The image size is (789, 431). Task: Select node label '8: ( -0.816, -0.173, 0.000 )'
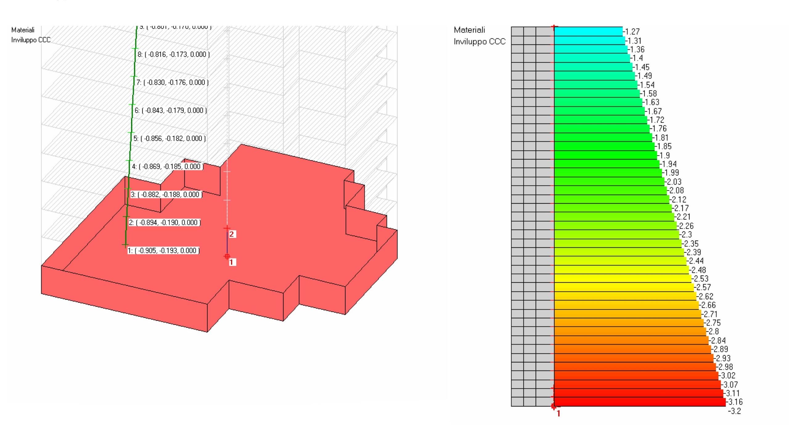(174, 54)
